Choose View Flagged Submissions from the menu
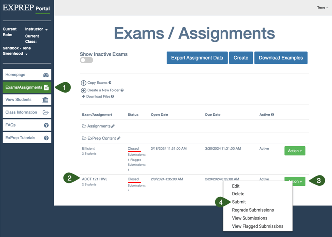Viewport: 332px width, 237px height. tap(258, 226)
